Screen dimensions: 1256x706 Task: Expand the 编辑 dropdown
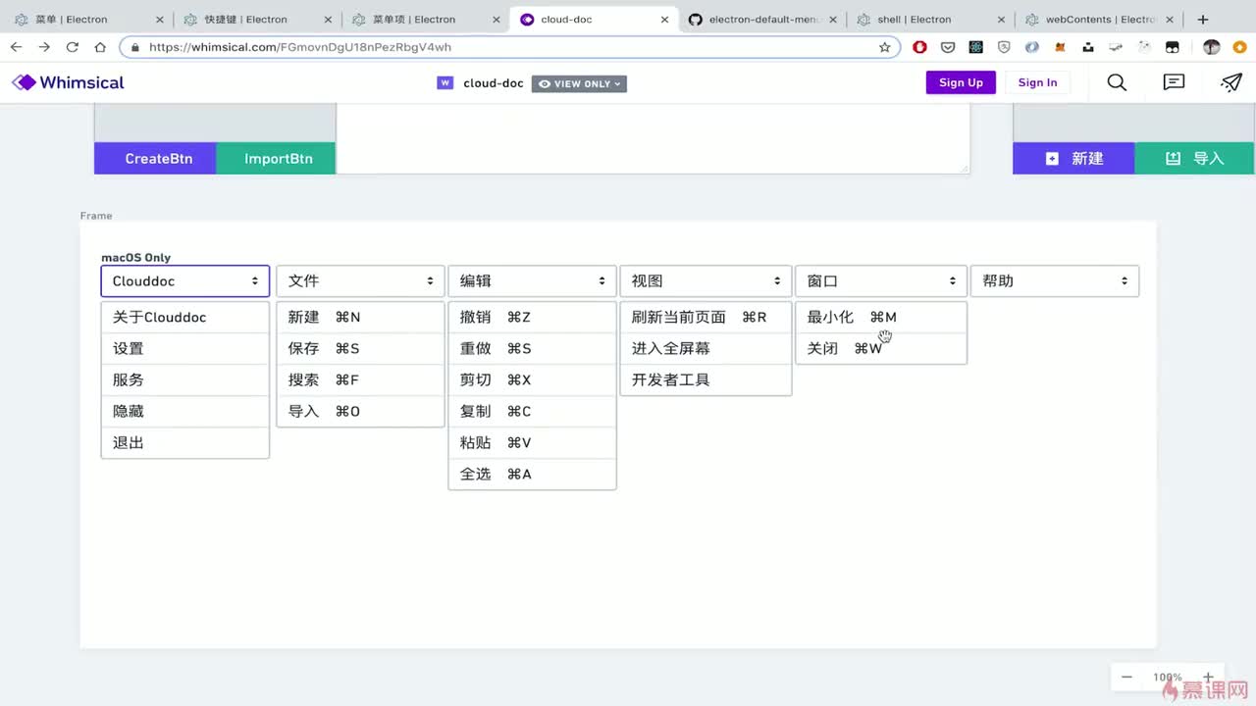(532, 280)
